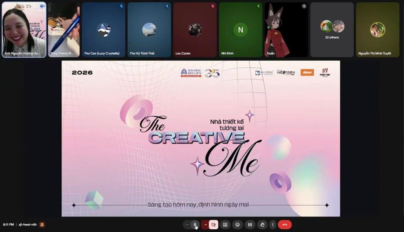Open more options vertical dots menu
404x232 pixels.
click(x=273, y=225)
